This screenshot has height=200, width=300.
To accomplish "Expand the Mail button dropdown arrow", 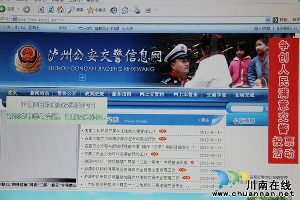I will 130,10.
